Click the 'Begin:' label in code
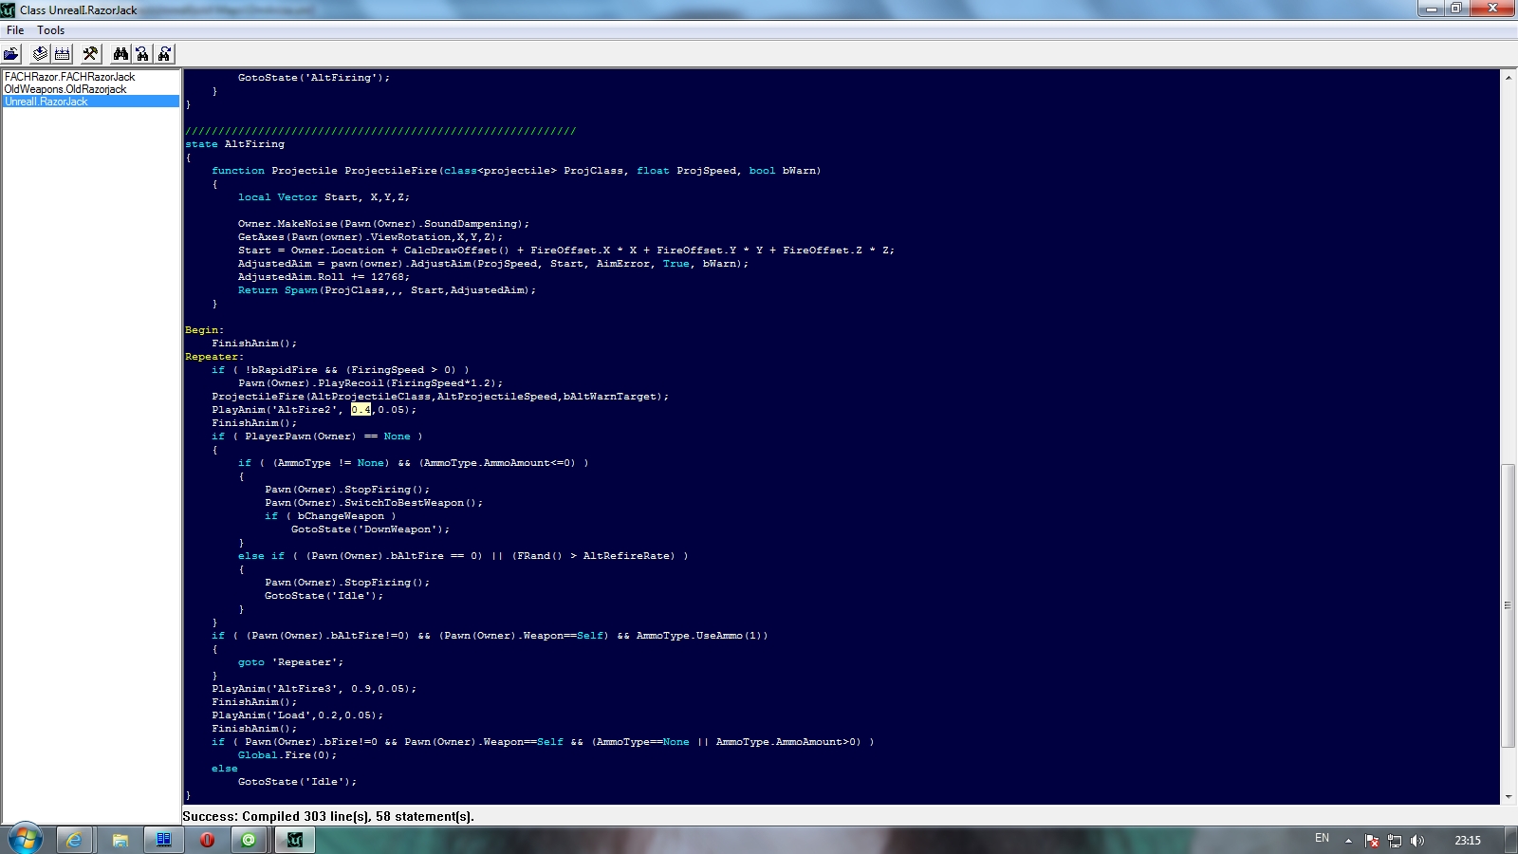The image size is (1518, 854). coord(205,330)
